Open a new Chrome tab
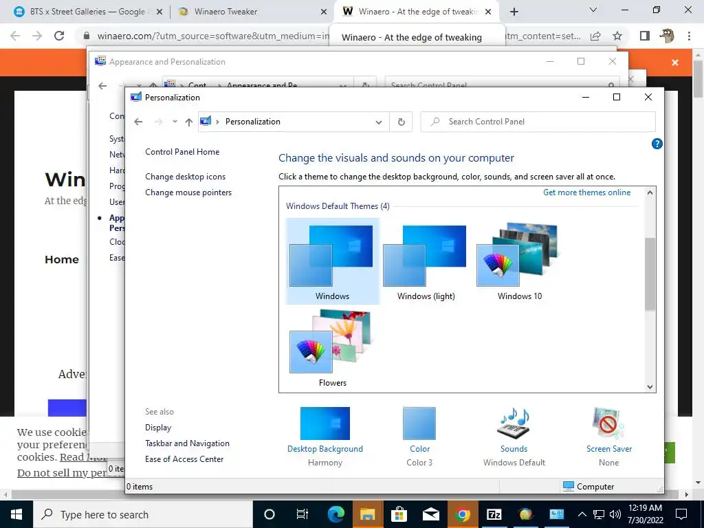This screenshot has width=704, height=528. [514, 12]
